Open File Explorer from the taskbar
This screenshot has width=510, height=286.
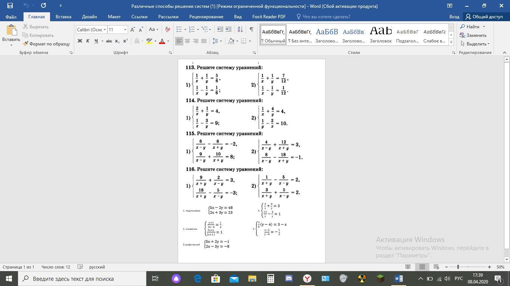tap(252, 279)
